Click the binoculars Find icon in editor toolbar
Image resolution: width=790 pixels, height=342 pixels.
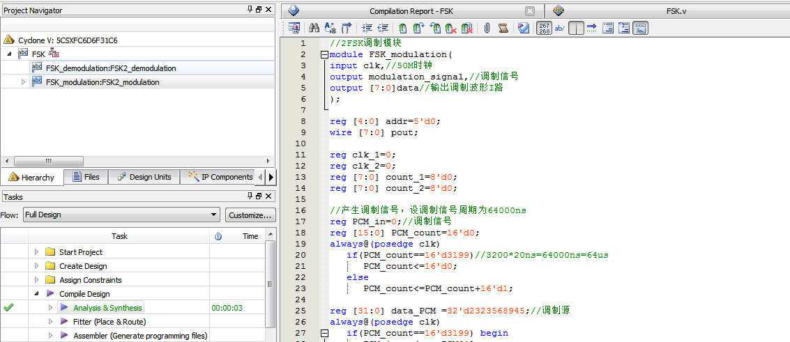pyautogui.click(x=314, y=29)
